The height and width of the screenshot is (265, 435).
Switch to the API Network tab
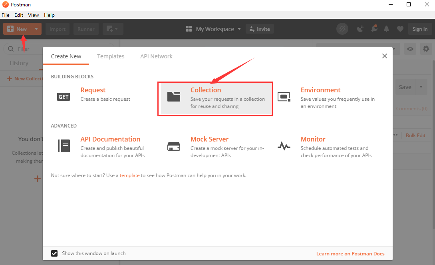[x=156, y=56]
